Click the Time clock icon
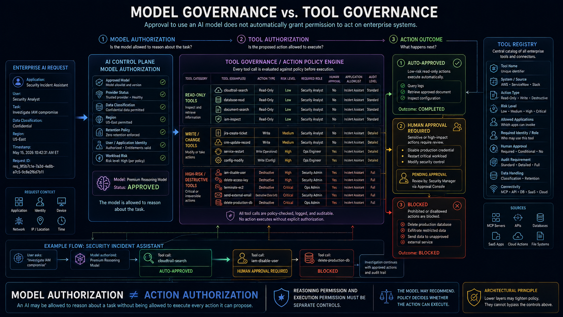 point(61,221)
